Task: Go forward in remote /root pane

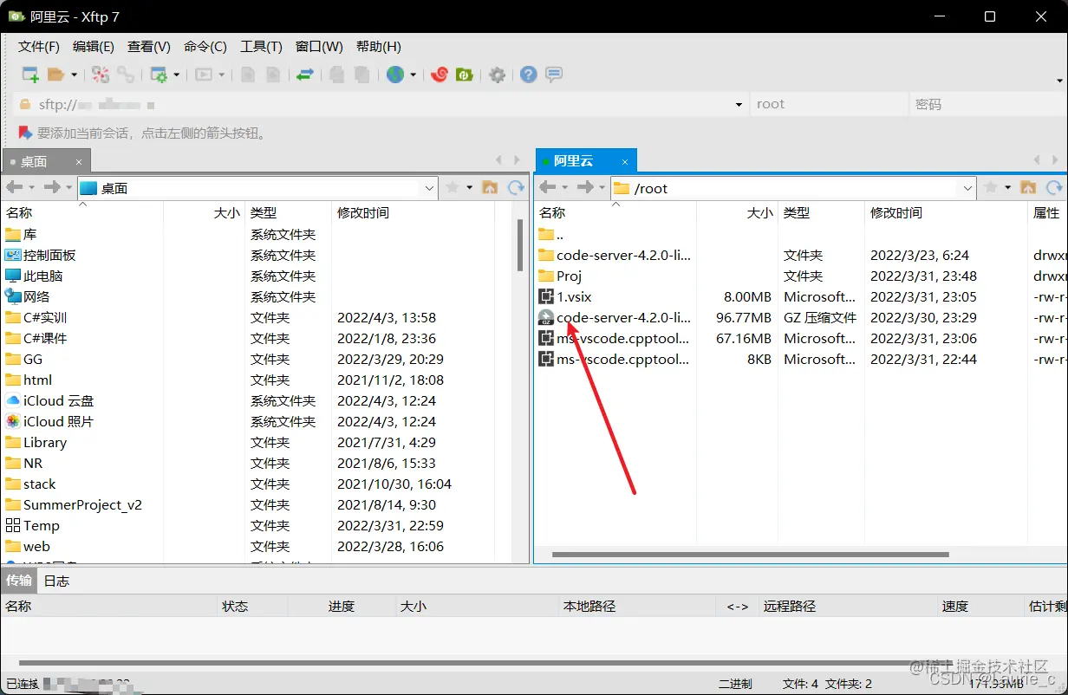Action: click(x=584, y=187)
